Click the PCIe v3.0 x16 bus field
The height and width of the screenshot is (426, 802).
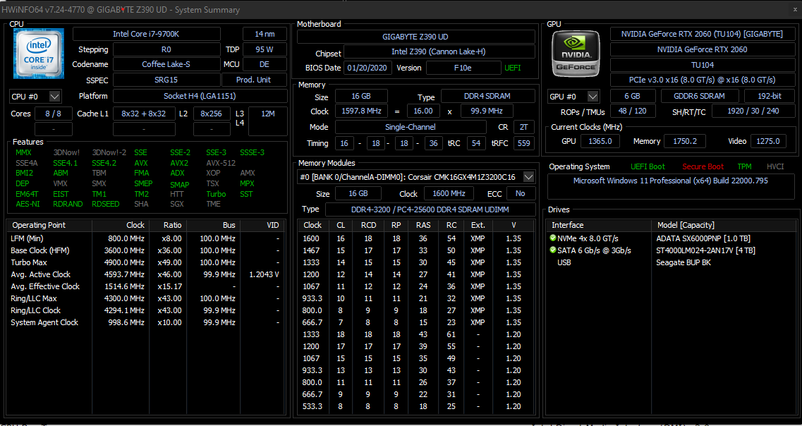point(702,80)
